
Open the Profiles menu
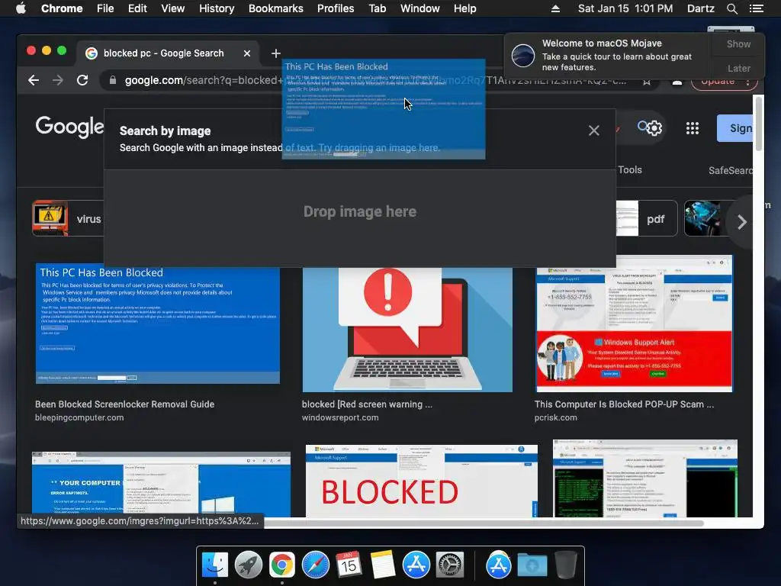tap(336, 8)
